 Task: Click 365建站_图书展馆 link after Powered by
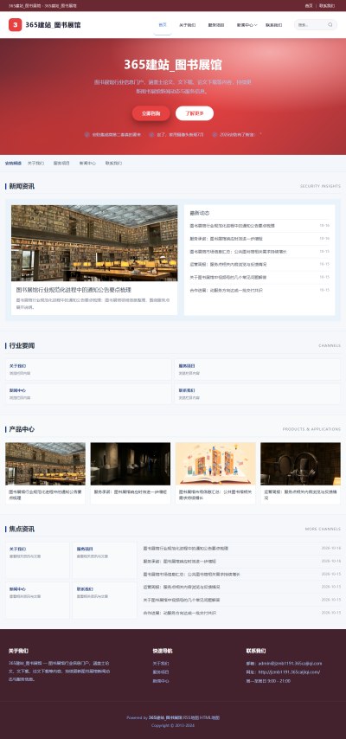click(x=165, y=717)
